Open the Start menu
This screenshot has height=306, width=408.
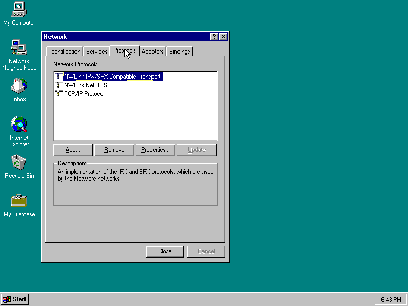click(x=15, y=299)
